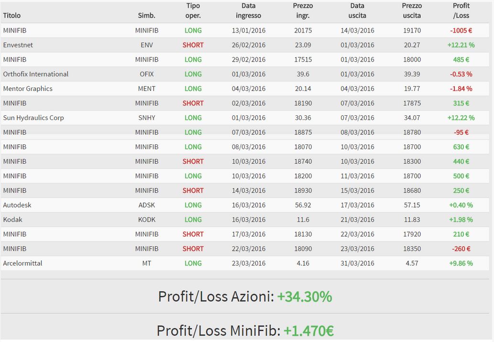The height and width of the screenshot is (342, 494).
Task: Select the +9.86 % profit value
Action: point(461,263)
